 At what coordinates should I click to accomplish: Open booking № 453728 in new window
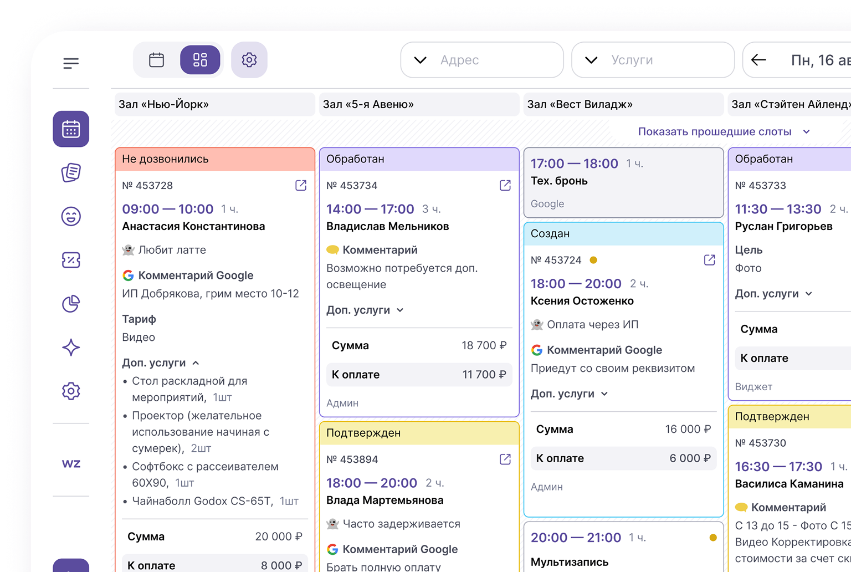[x=301, y=185]
